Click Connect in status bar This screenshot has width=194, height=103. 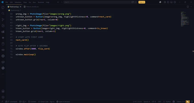coord(32,102)
